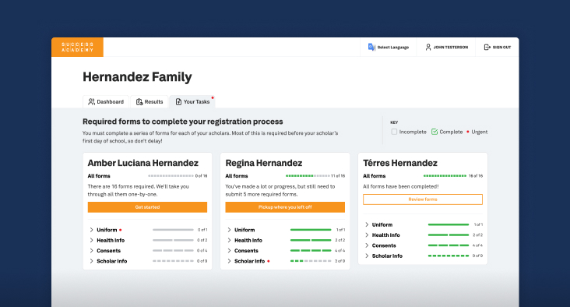
Task: Click the Hernandez Family heading
Action: (137, 77)
